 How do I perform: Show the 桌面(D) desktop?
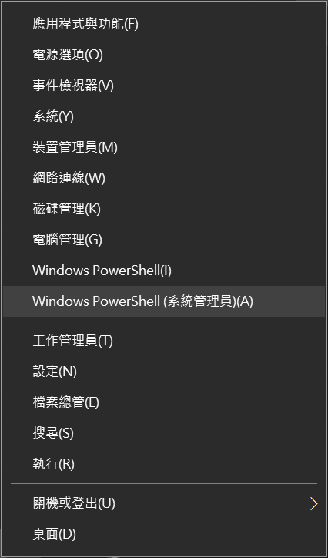[x=164, y=534]
